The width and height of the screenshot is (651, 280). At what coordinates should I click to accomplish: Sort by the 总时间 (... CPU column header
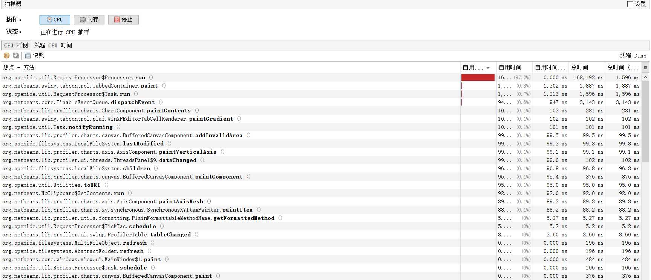click(623, 67)
